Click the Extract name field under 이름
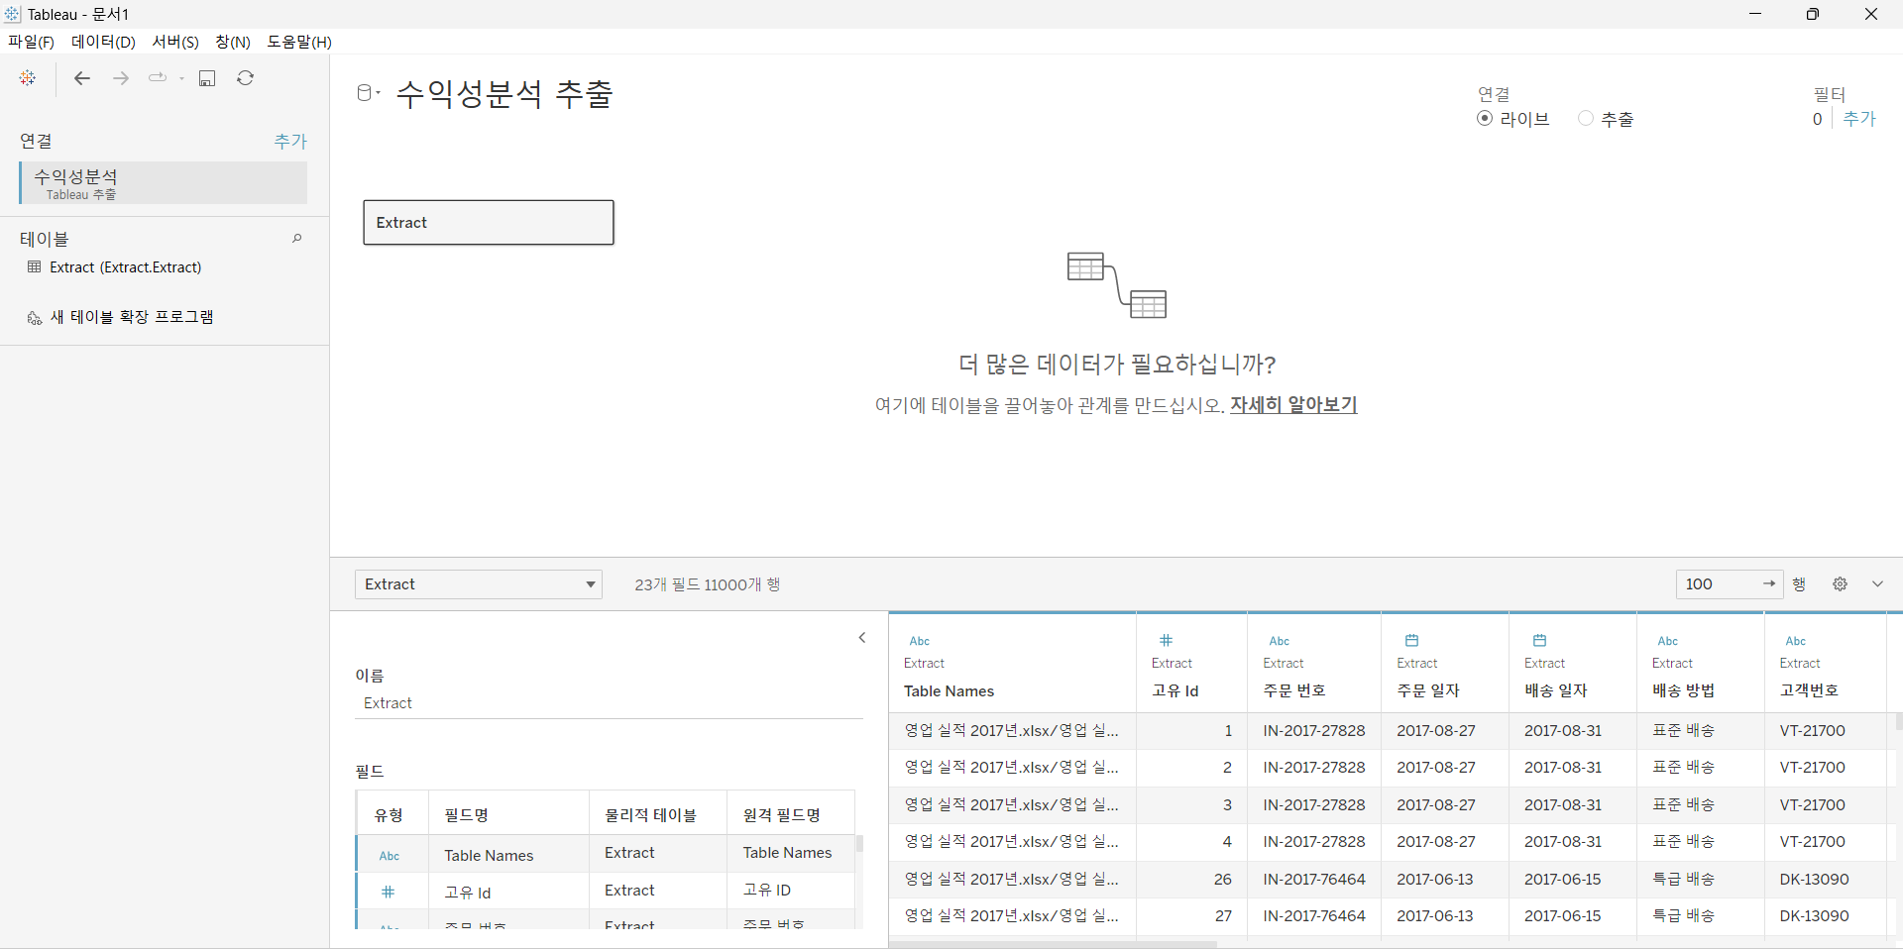The height and width of the screenshot is (949, 1903). pyautogui.click(x=609, y=703)
